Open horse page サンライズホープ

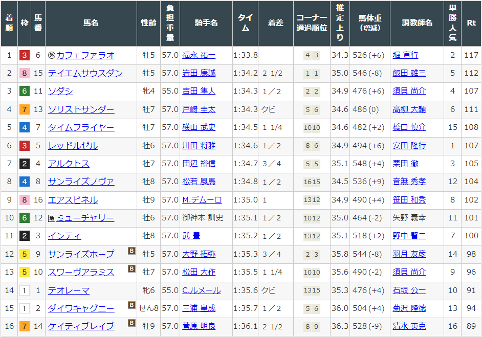(81, 254)
